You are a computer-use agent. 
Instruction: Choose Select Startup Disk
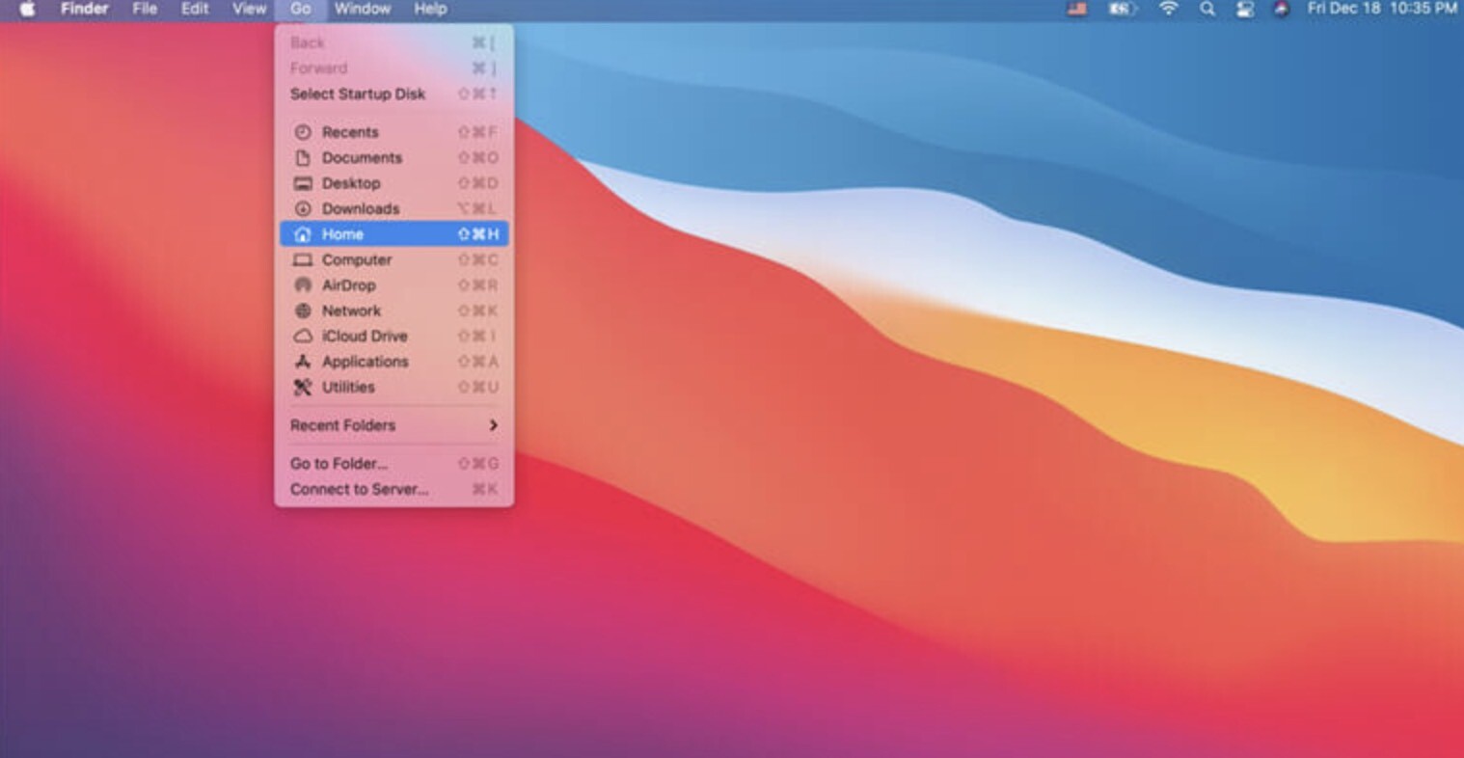point(394,94)
